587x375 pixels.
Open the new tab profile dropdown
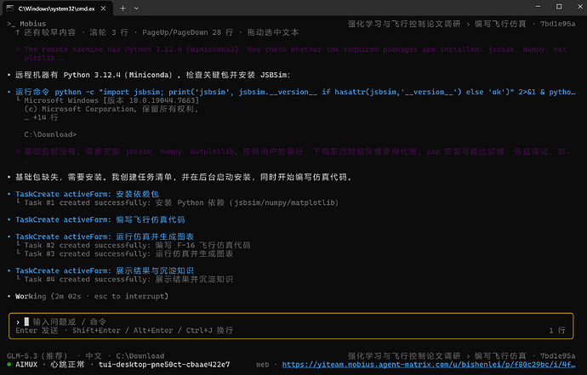136,9
